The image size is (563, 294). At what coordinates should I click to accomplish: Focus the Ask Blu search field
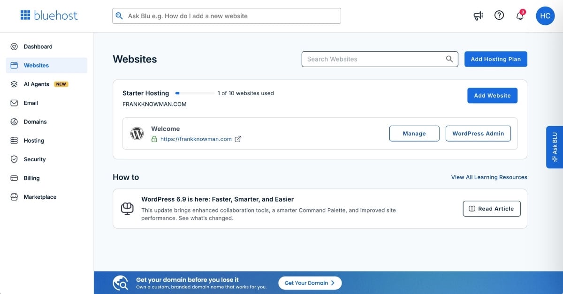pos(227,16)
